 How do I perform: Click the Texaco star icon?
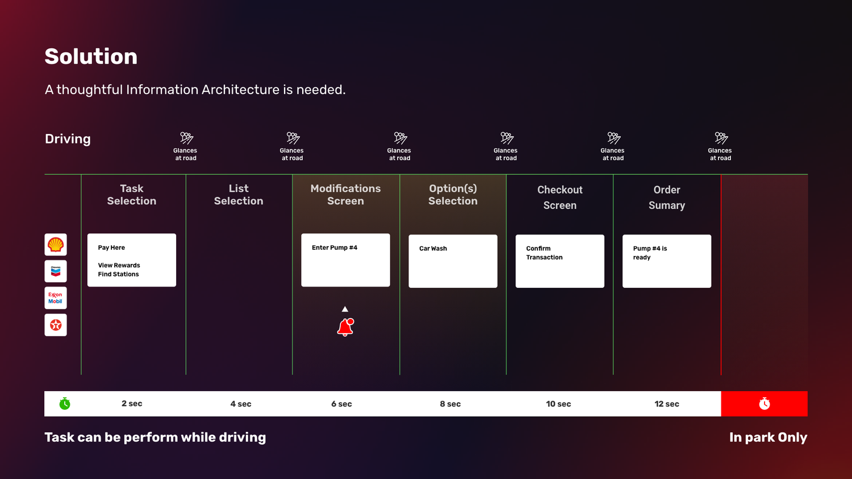[55, 325]
